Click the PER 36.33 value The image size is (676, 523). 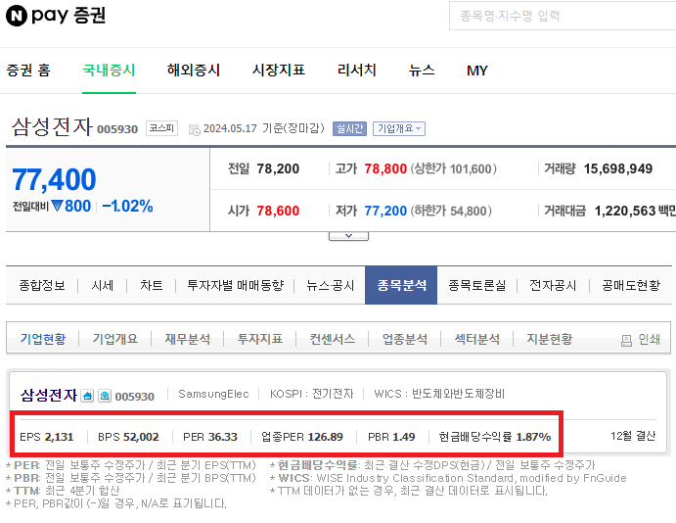pos(223,437)
